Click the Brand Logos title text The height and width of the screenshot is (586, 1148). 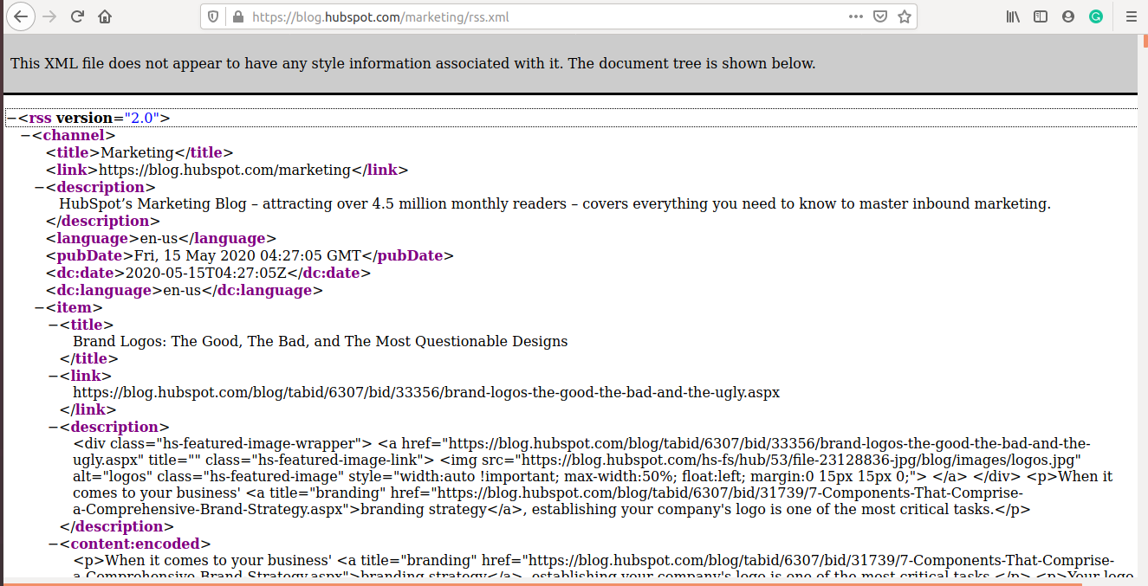click(x=321, y=341)
